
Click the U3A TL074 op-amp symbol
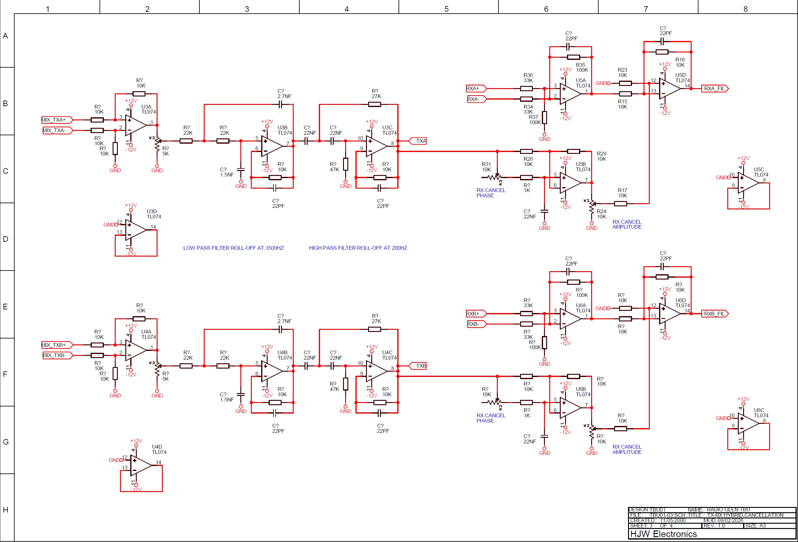135,125
